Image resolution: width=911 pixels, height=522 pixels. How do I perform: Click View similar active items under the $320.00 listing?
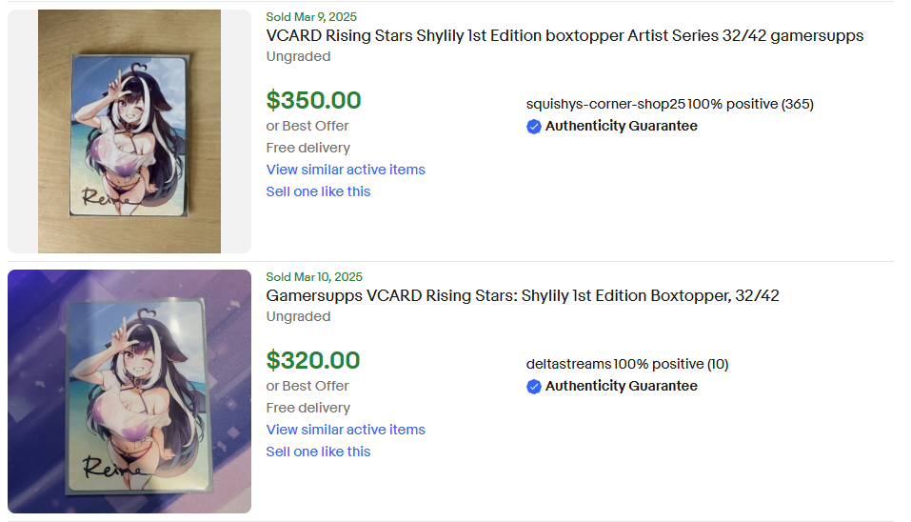(x=346, y=430)
